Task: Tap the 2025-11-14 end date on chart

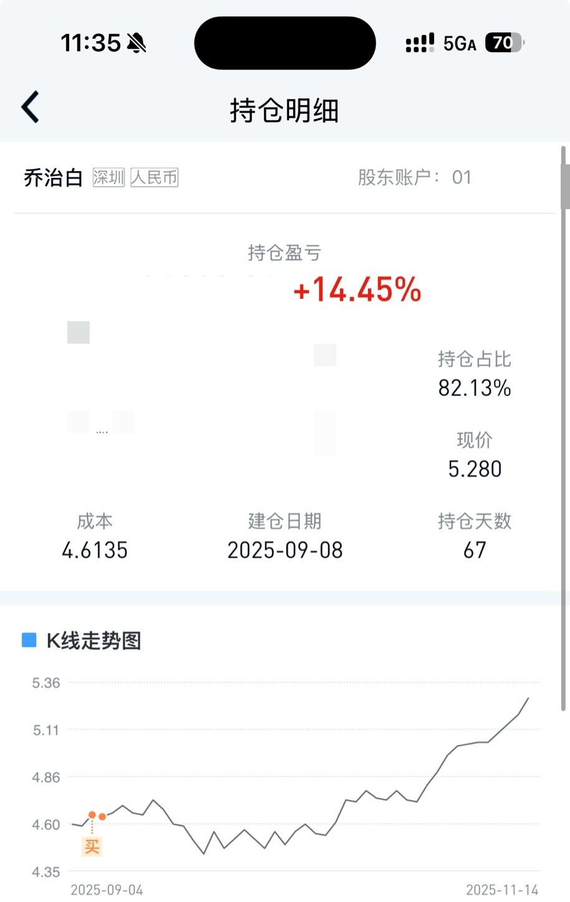Action: click(x=502, y=890)
